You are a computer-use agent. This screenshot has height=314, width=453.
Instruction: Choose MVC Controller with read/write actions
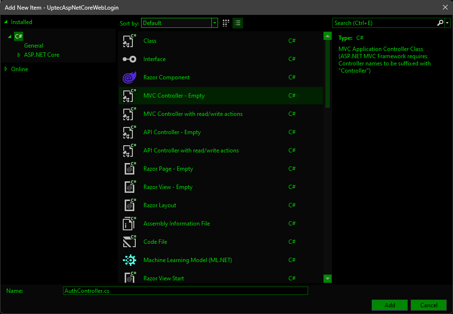click(193, 114)
